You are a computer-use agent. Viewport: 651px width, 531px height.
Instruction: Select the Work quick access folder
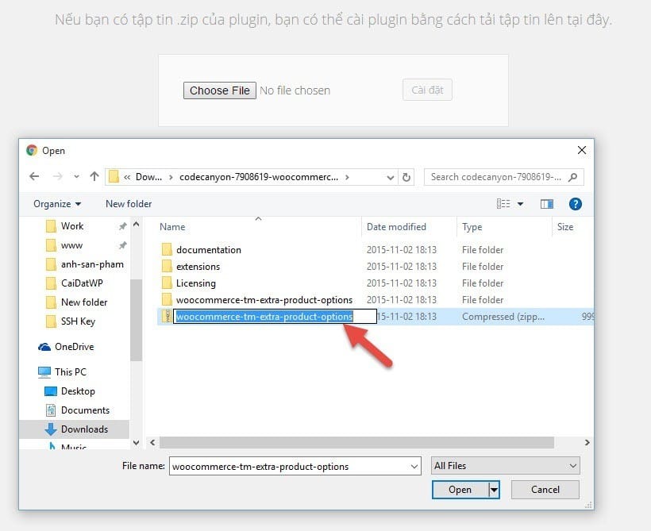pyautogui.click(x=72, y=226)
